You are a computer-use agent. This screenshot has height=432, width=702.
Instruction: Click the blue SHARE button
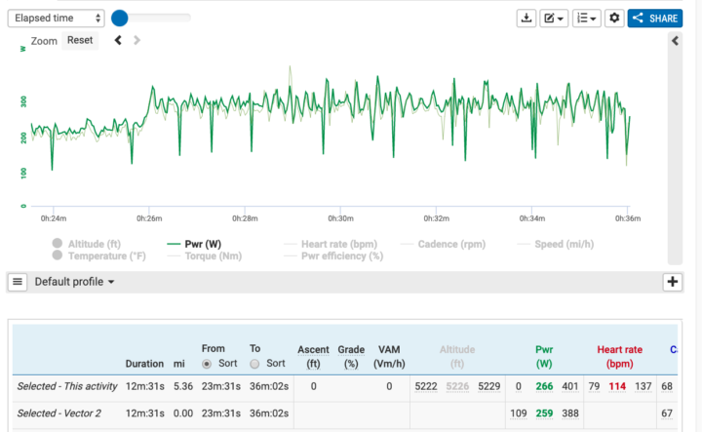tap(655, 19)
